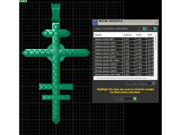Sort by the Metal column header
The width and height of the screenshot is (181, 135).
[108, 35]
